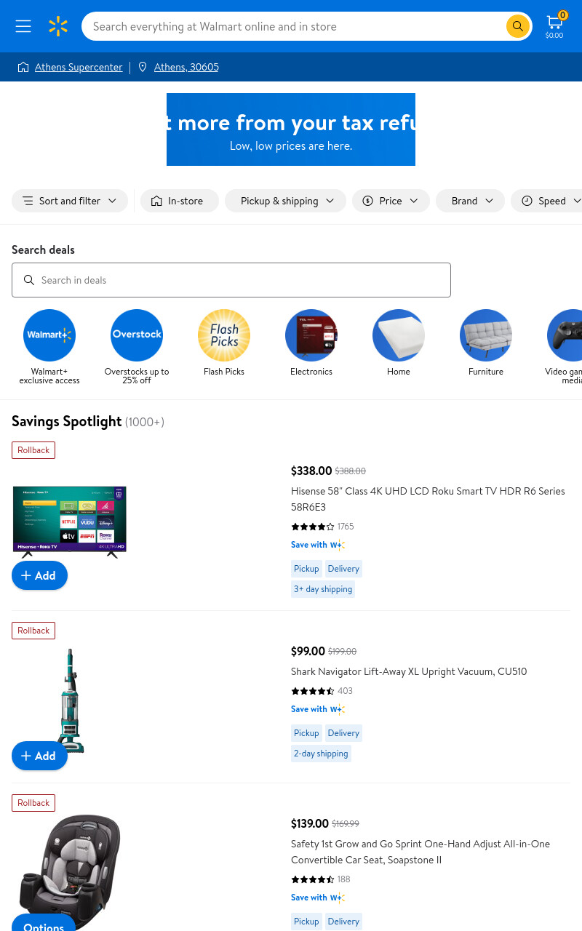Open Hisense 58" Class 4K UHD title

(x=428, y=499)
